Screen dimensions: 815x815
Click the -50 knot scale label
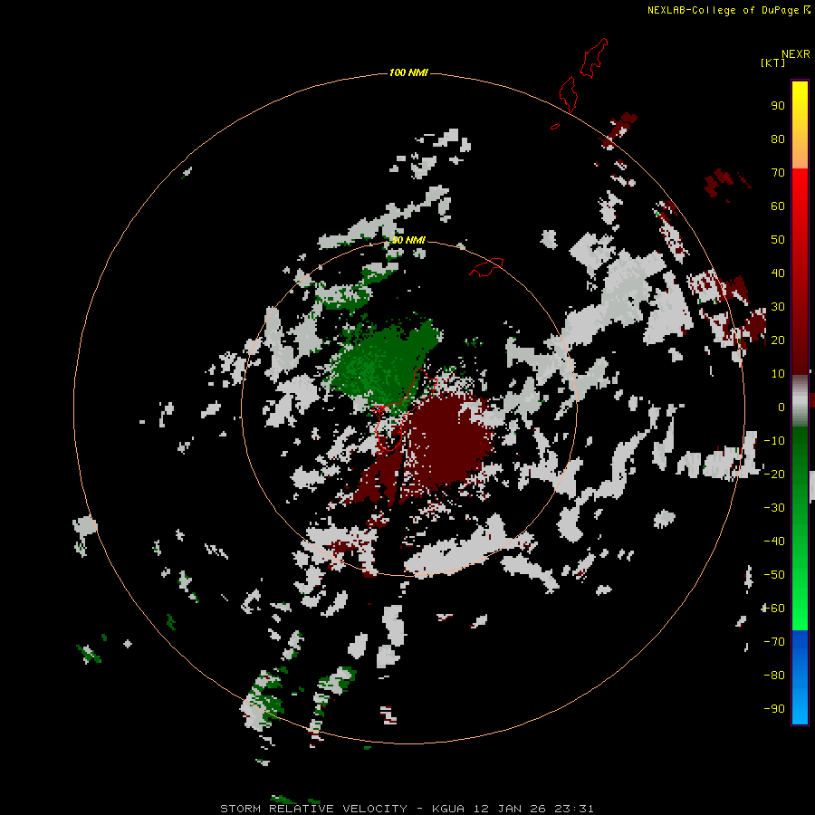(x=774, y=575)
